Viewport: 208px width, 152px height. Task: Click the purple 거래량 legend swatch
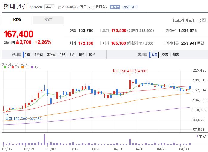click(197, 136)
